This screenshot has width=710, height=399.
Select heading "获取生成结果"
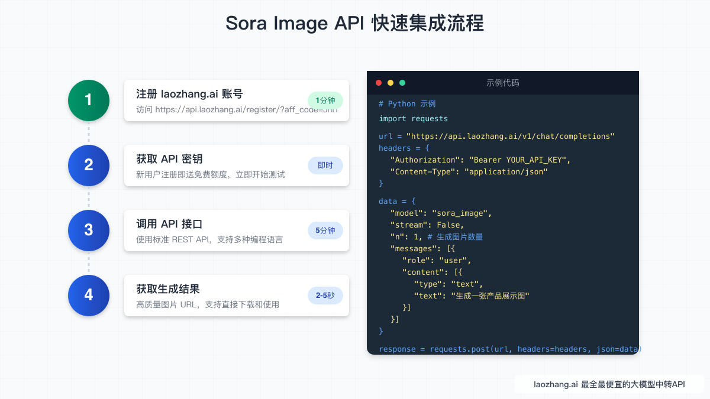tap(168, 290)
